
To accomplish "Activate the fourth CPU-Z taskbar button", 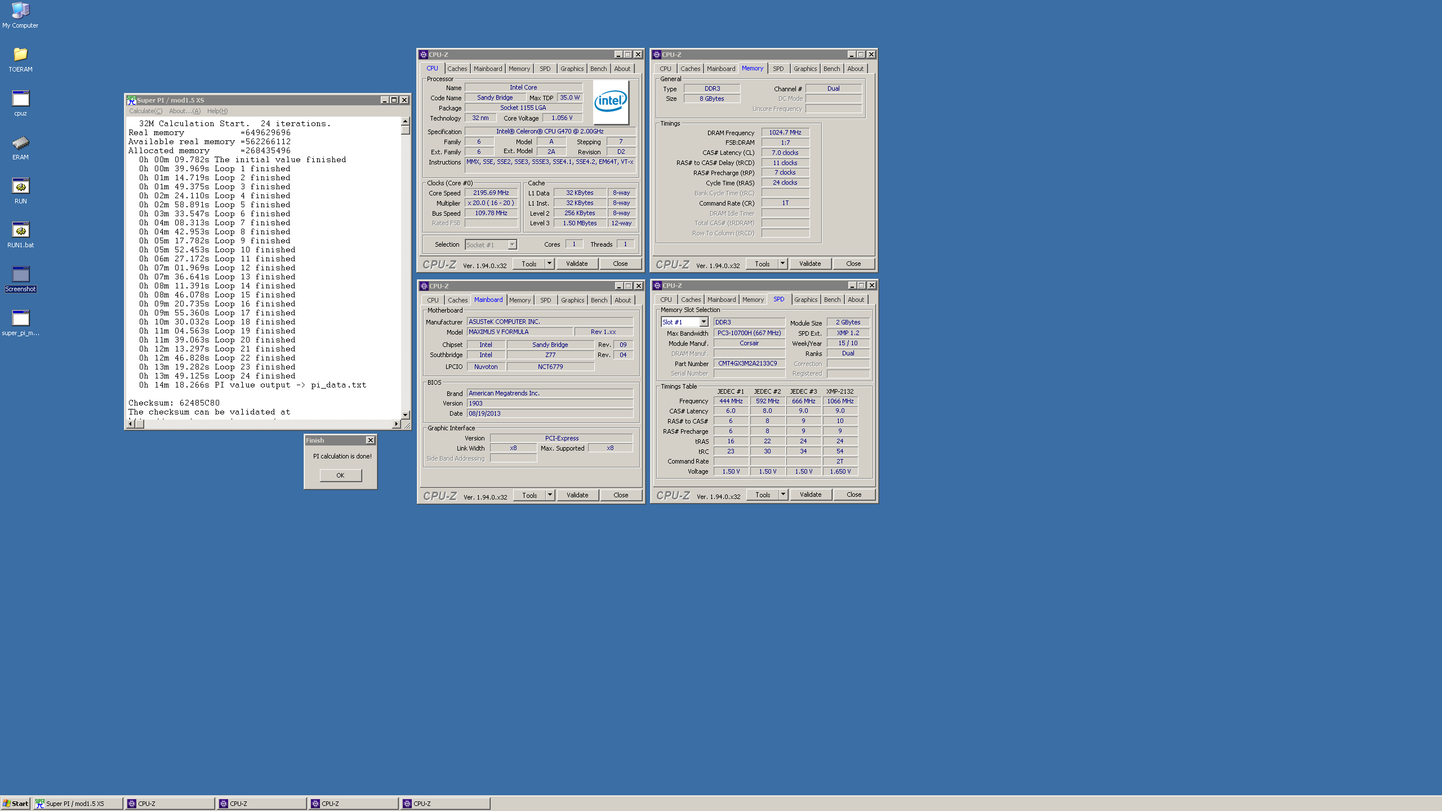I will coord(445,804).
